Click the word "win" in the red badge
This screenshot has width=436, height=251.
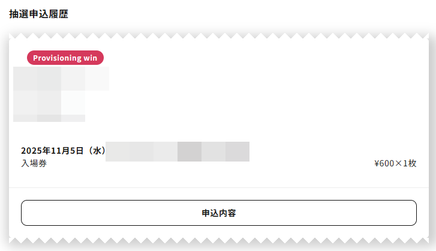pos(90,58)
